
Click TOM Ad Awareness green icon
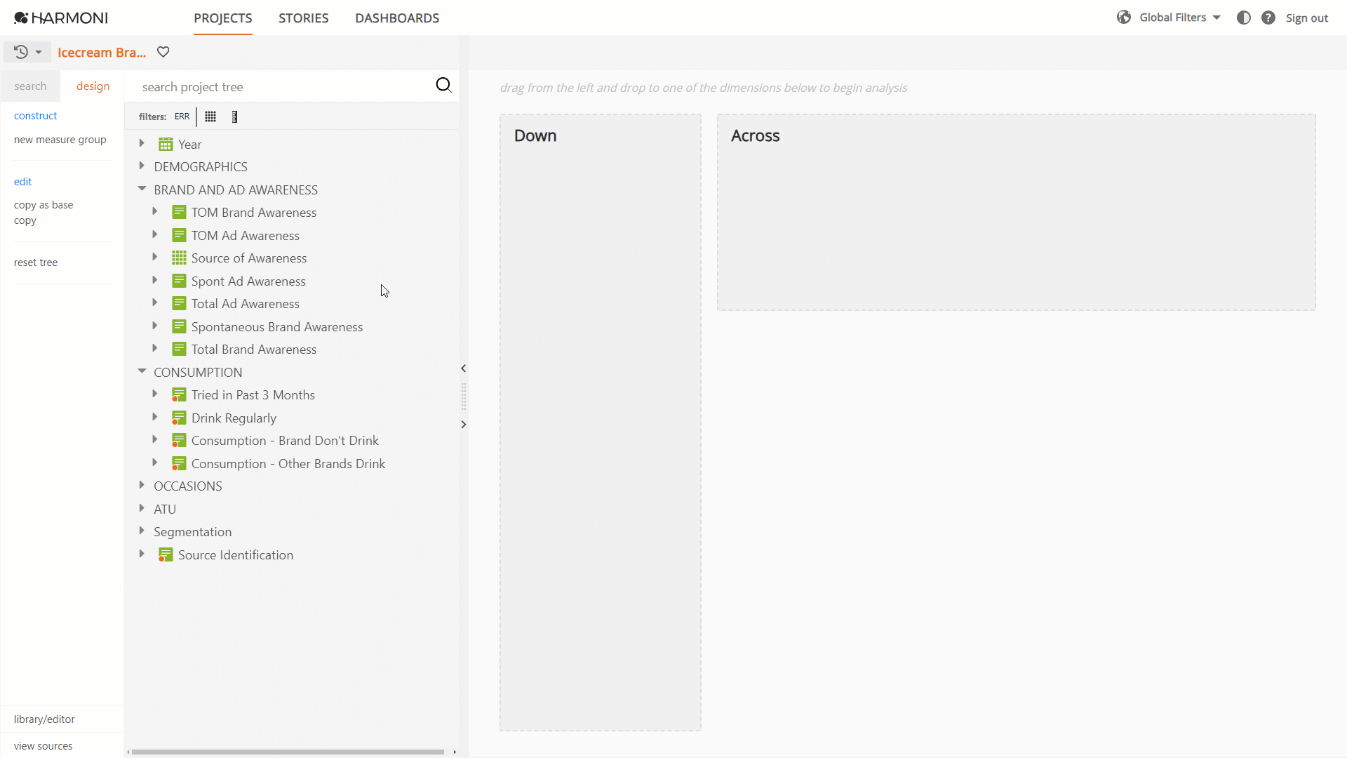click(x=179, y=236)
